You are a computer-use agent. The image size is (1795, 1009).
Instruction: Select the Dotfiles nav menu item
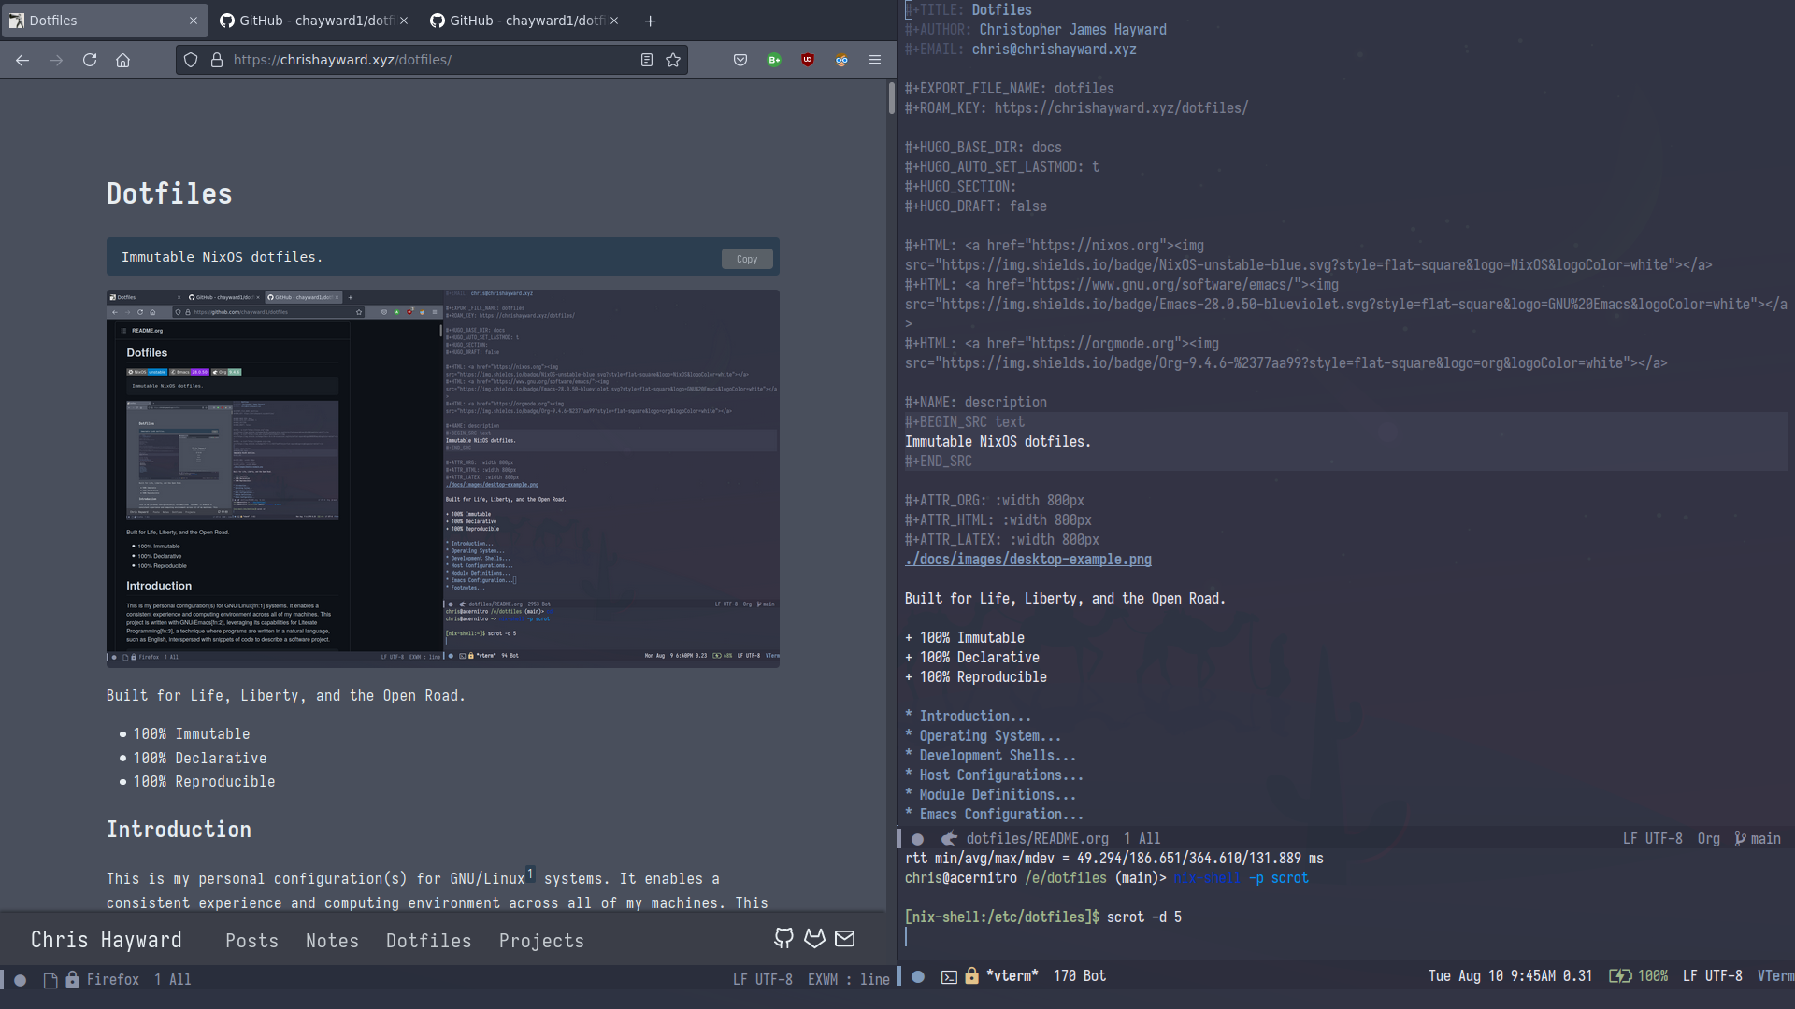[x=428, y=940]
